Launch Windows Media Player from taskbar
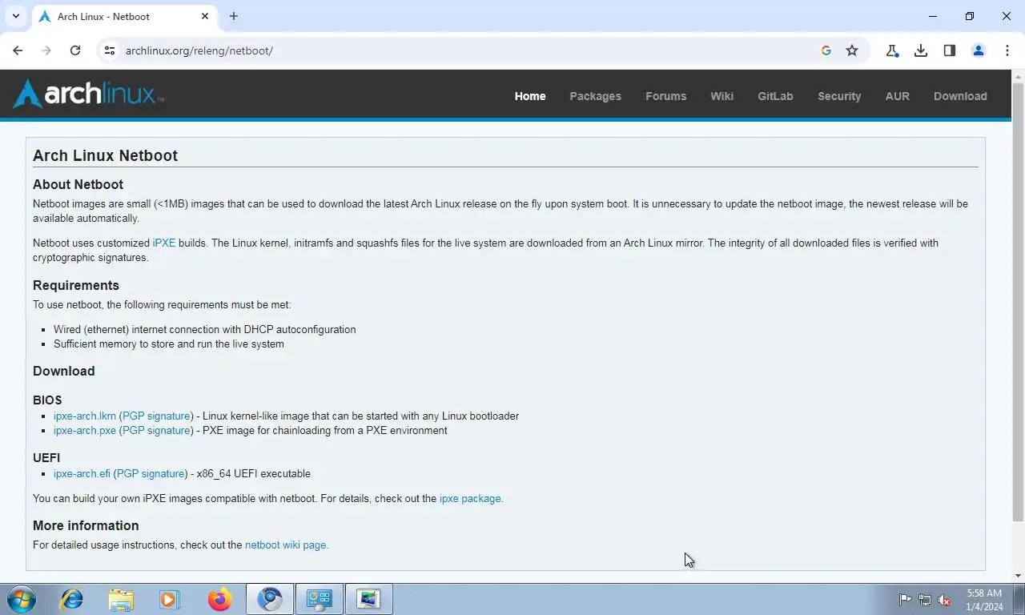 click(170, 599)
